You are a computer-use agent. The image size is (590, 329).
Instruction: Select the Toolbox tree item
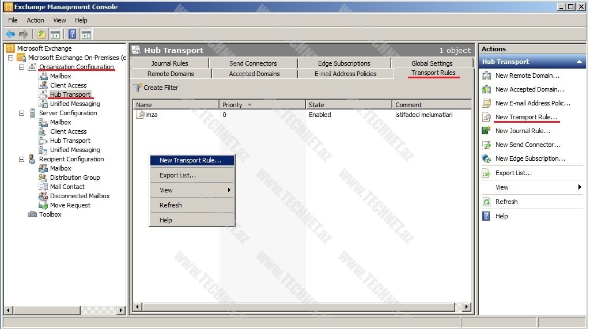[50, 214]
